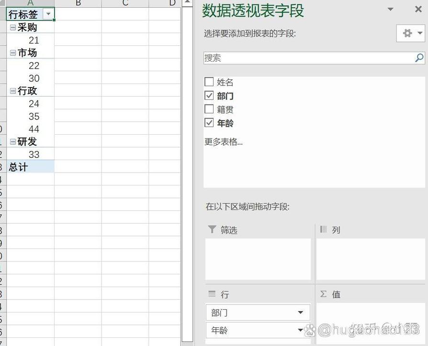Click the columns icon next to 列 label
The width and height of the screenshot is (428, 346).
[322, 230]
